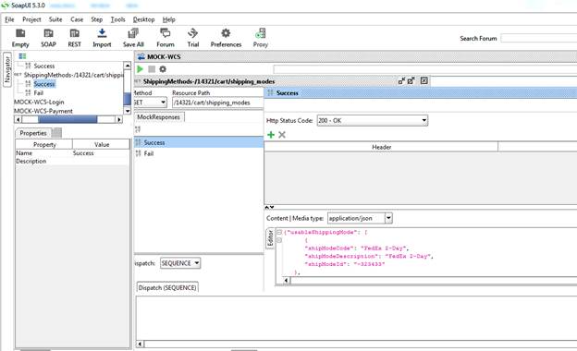Stop the MOCK-WCS mock service
This screenshot has width=577, height=351.
pyautogui.click(x=152, y=69)
